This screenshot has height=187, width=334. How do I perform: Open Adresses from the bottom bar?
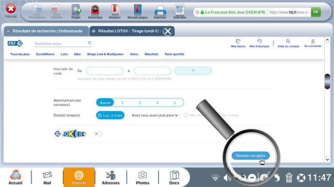[110, 178]
